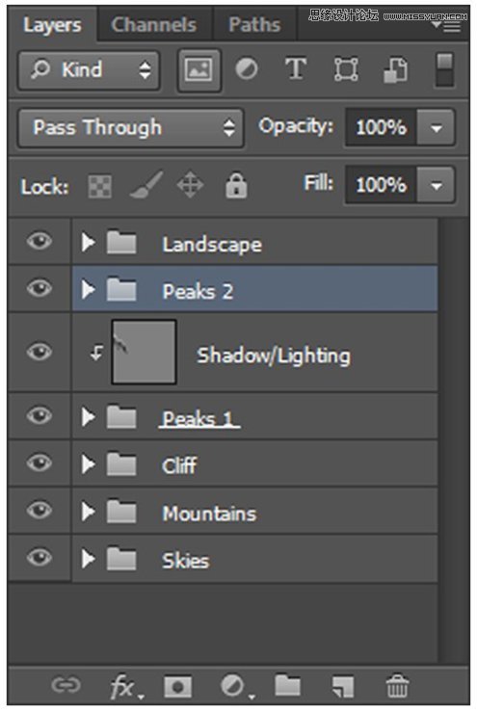Delete layer with trash icon
The width and height of the screenshot is (477, 713).
click(x=397, y=686)
